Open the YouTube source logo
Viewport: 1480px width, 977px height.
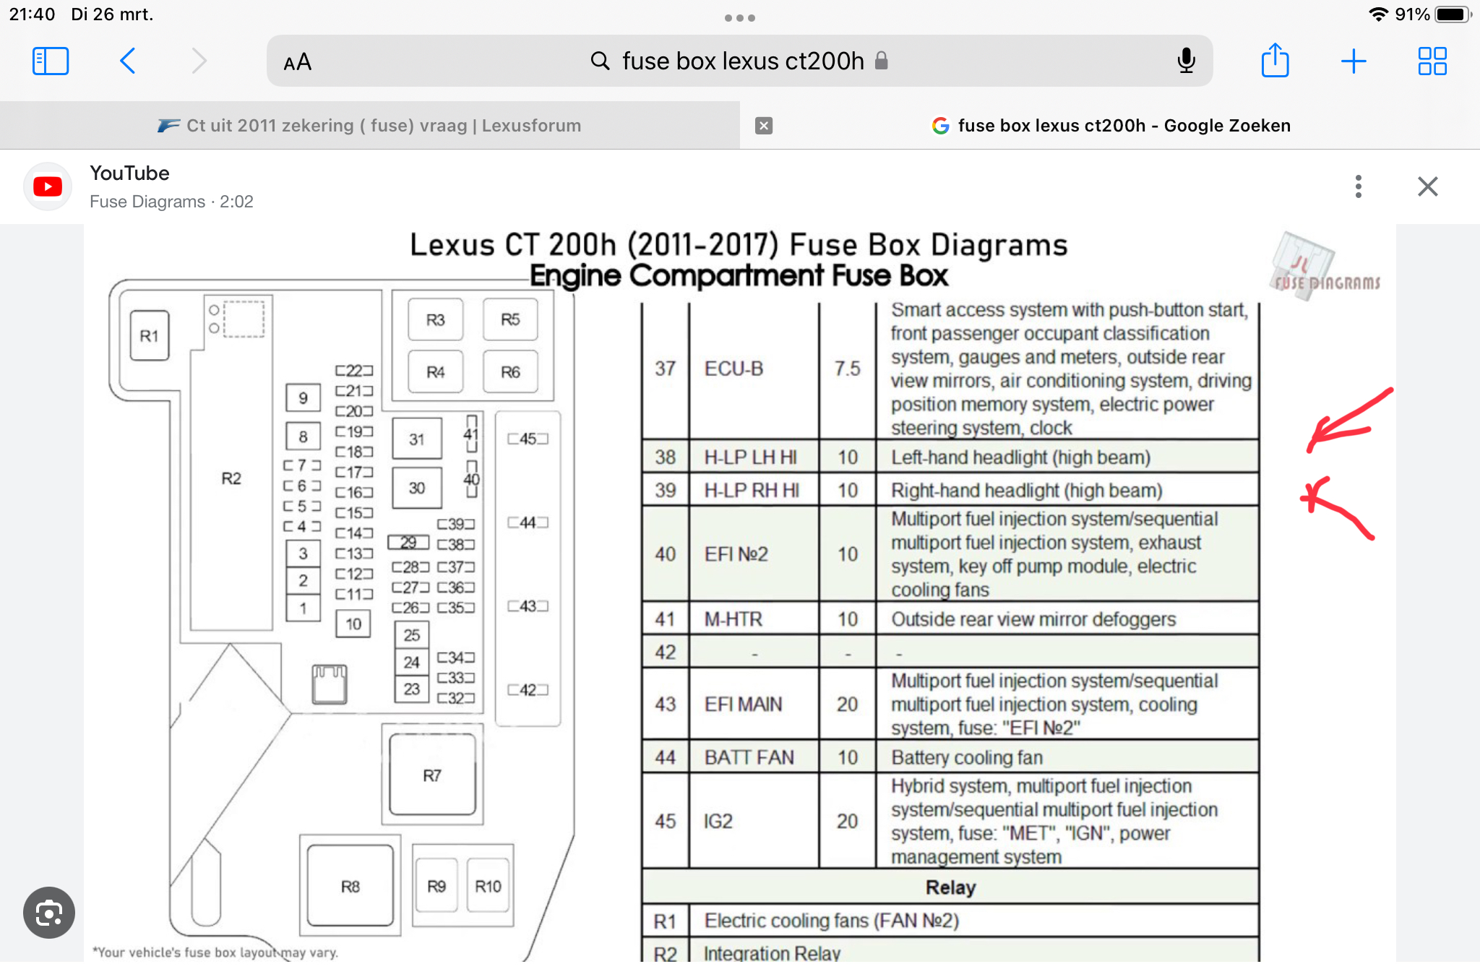48,186
